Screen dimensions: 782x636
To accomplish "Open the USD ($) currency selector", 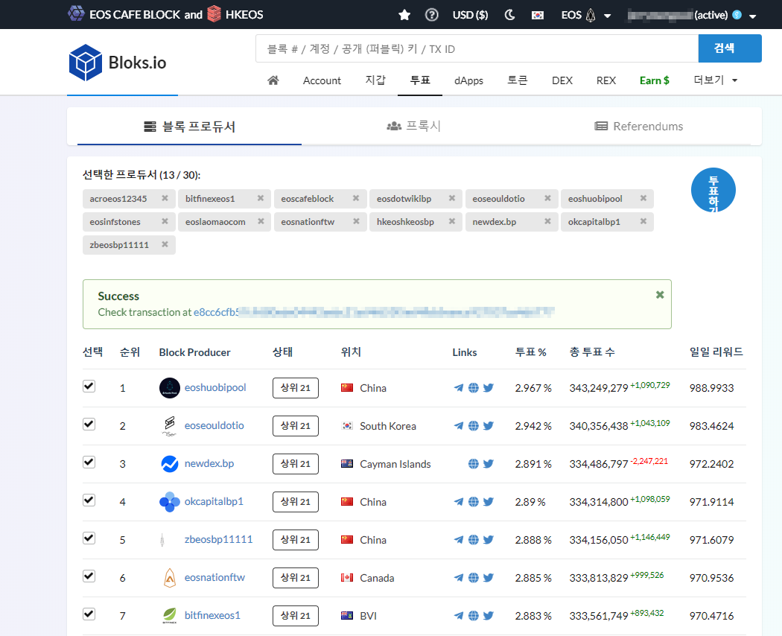I will click(470, 15).
